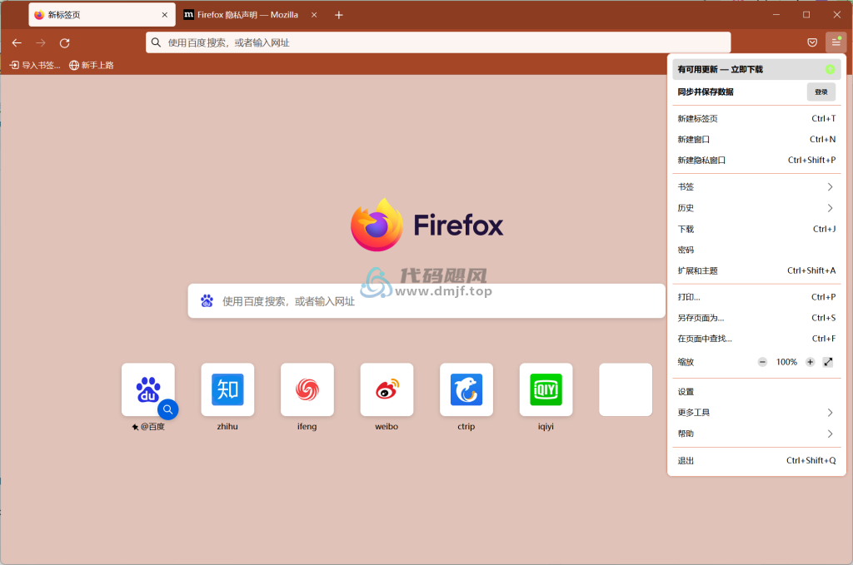853x565 pixels.
Task: Select 在页面中查找... from the menu
Action: click(x=756, y=339)
